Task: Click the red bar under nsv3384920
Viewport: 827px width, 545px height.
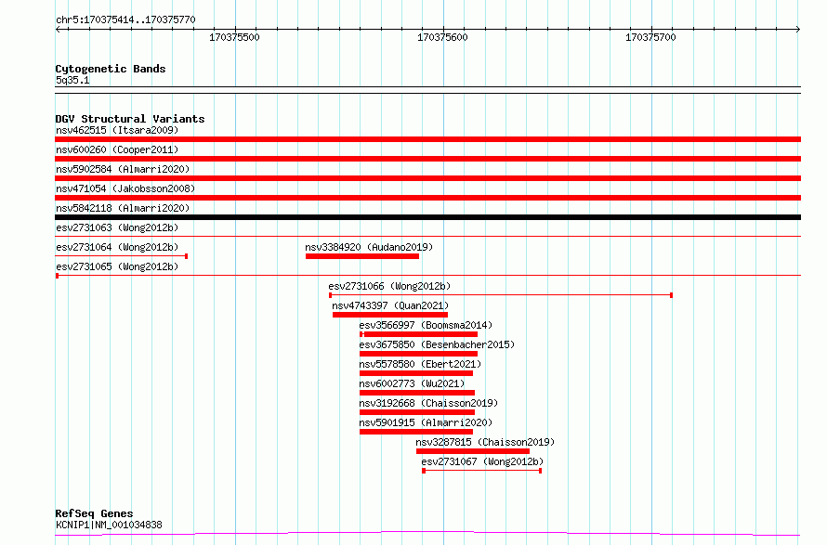Action: tap(362, 256)
